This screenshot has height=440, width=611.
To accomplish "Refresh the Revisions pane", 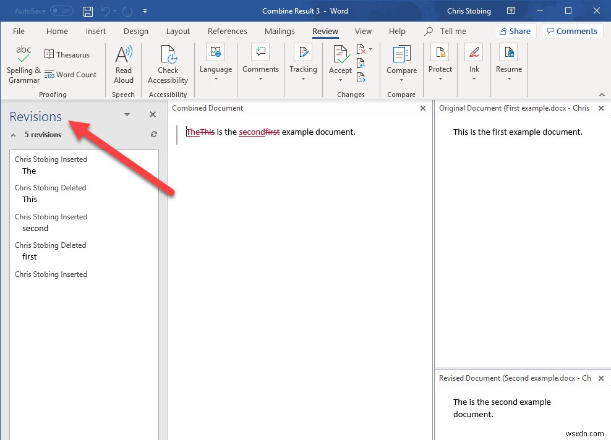I will click(153, 134).
